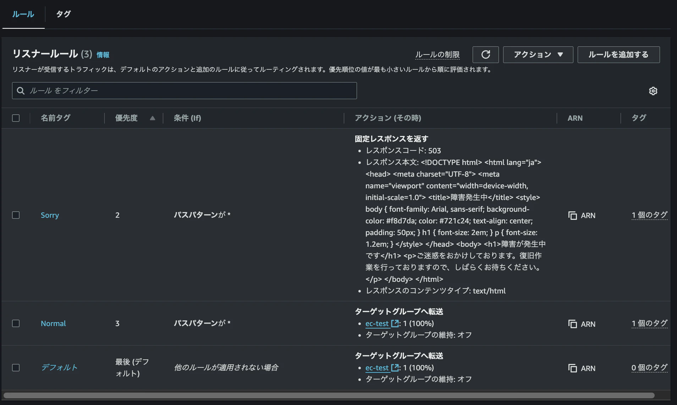Click レスポンスコード: 503 text
The height and width of the screenshot is (405, 677).
click(403, 150)
